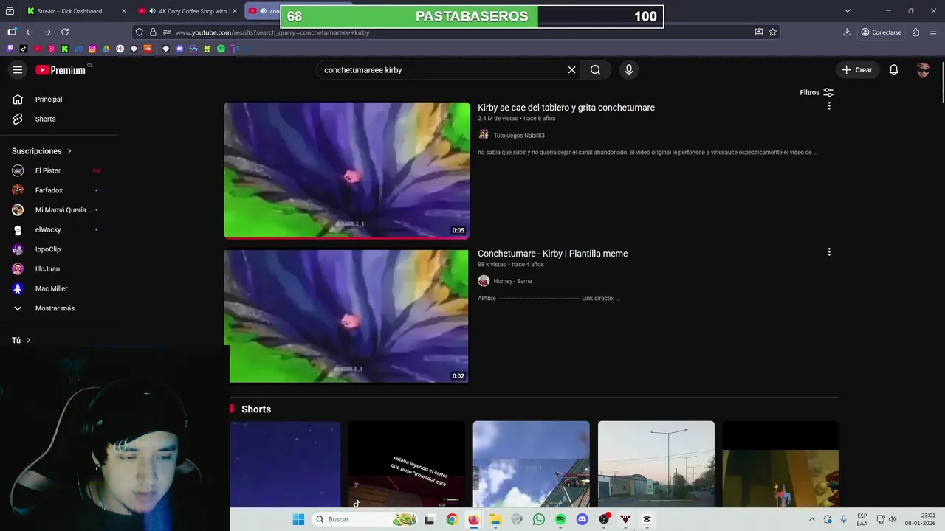Open options menu for Plantilla meme video
945x531 pixels.
click(x=829, y=252)
